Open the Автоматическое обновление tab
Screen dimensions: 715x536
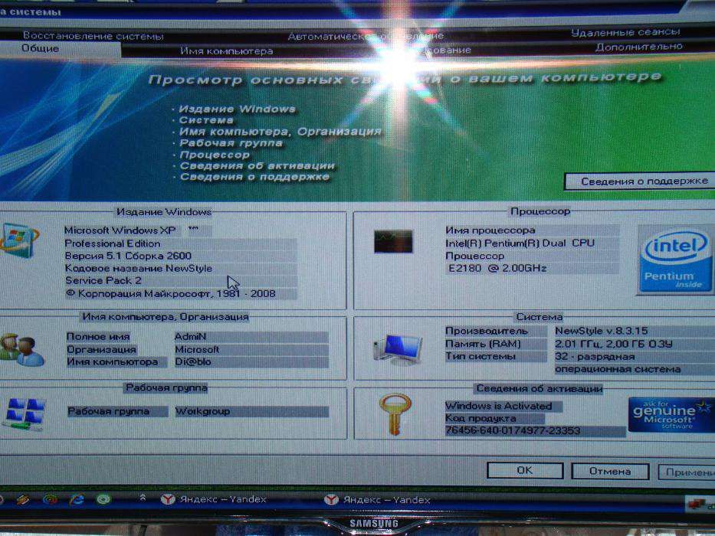coord(366,36)
